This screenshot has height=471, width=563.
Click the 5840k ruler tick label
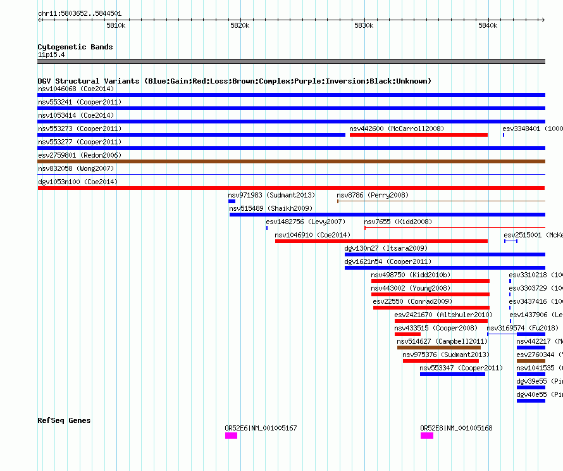point(488,25)
